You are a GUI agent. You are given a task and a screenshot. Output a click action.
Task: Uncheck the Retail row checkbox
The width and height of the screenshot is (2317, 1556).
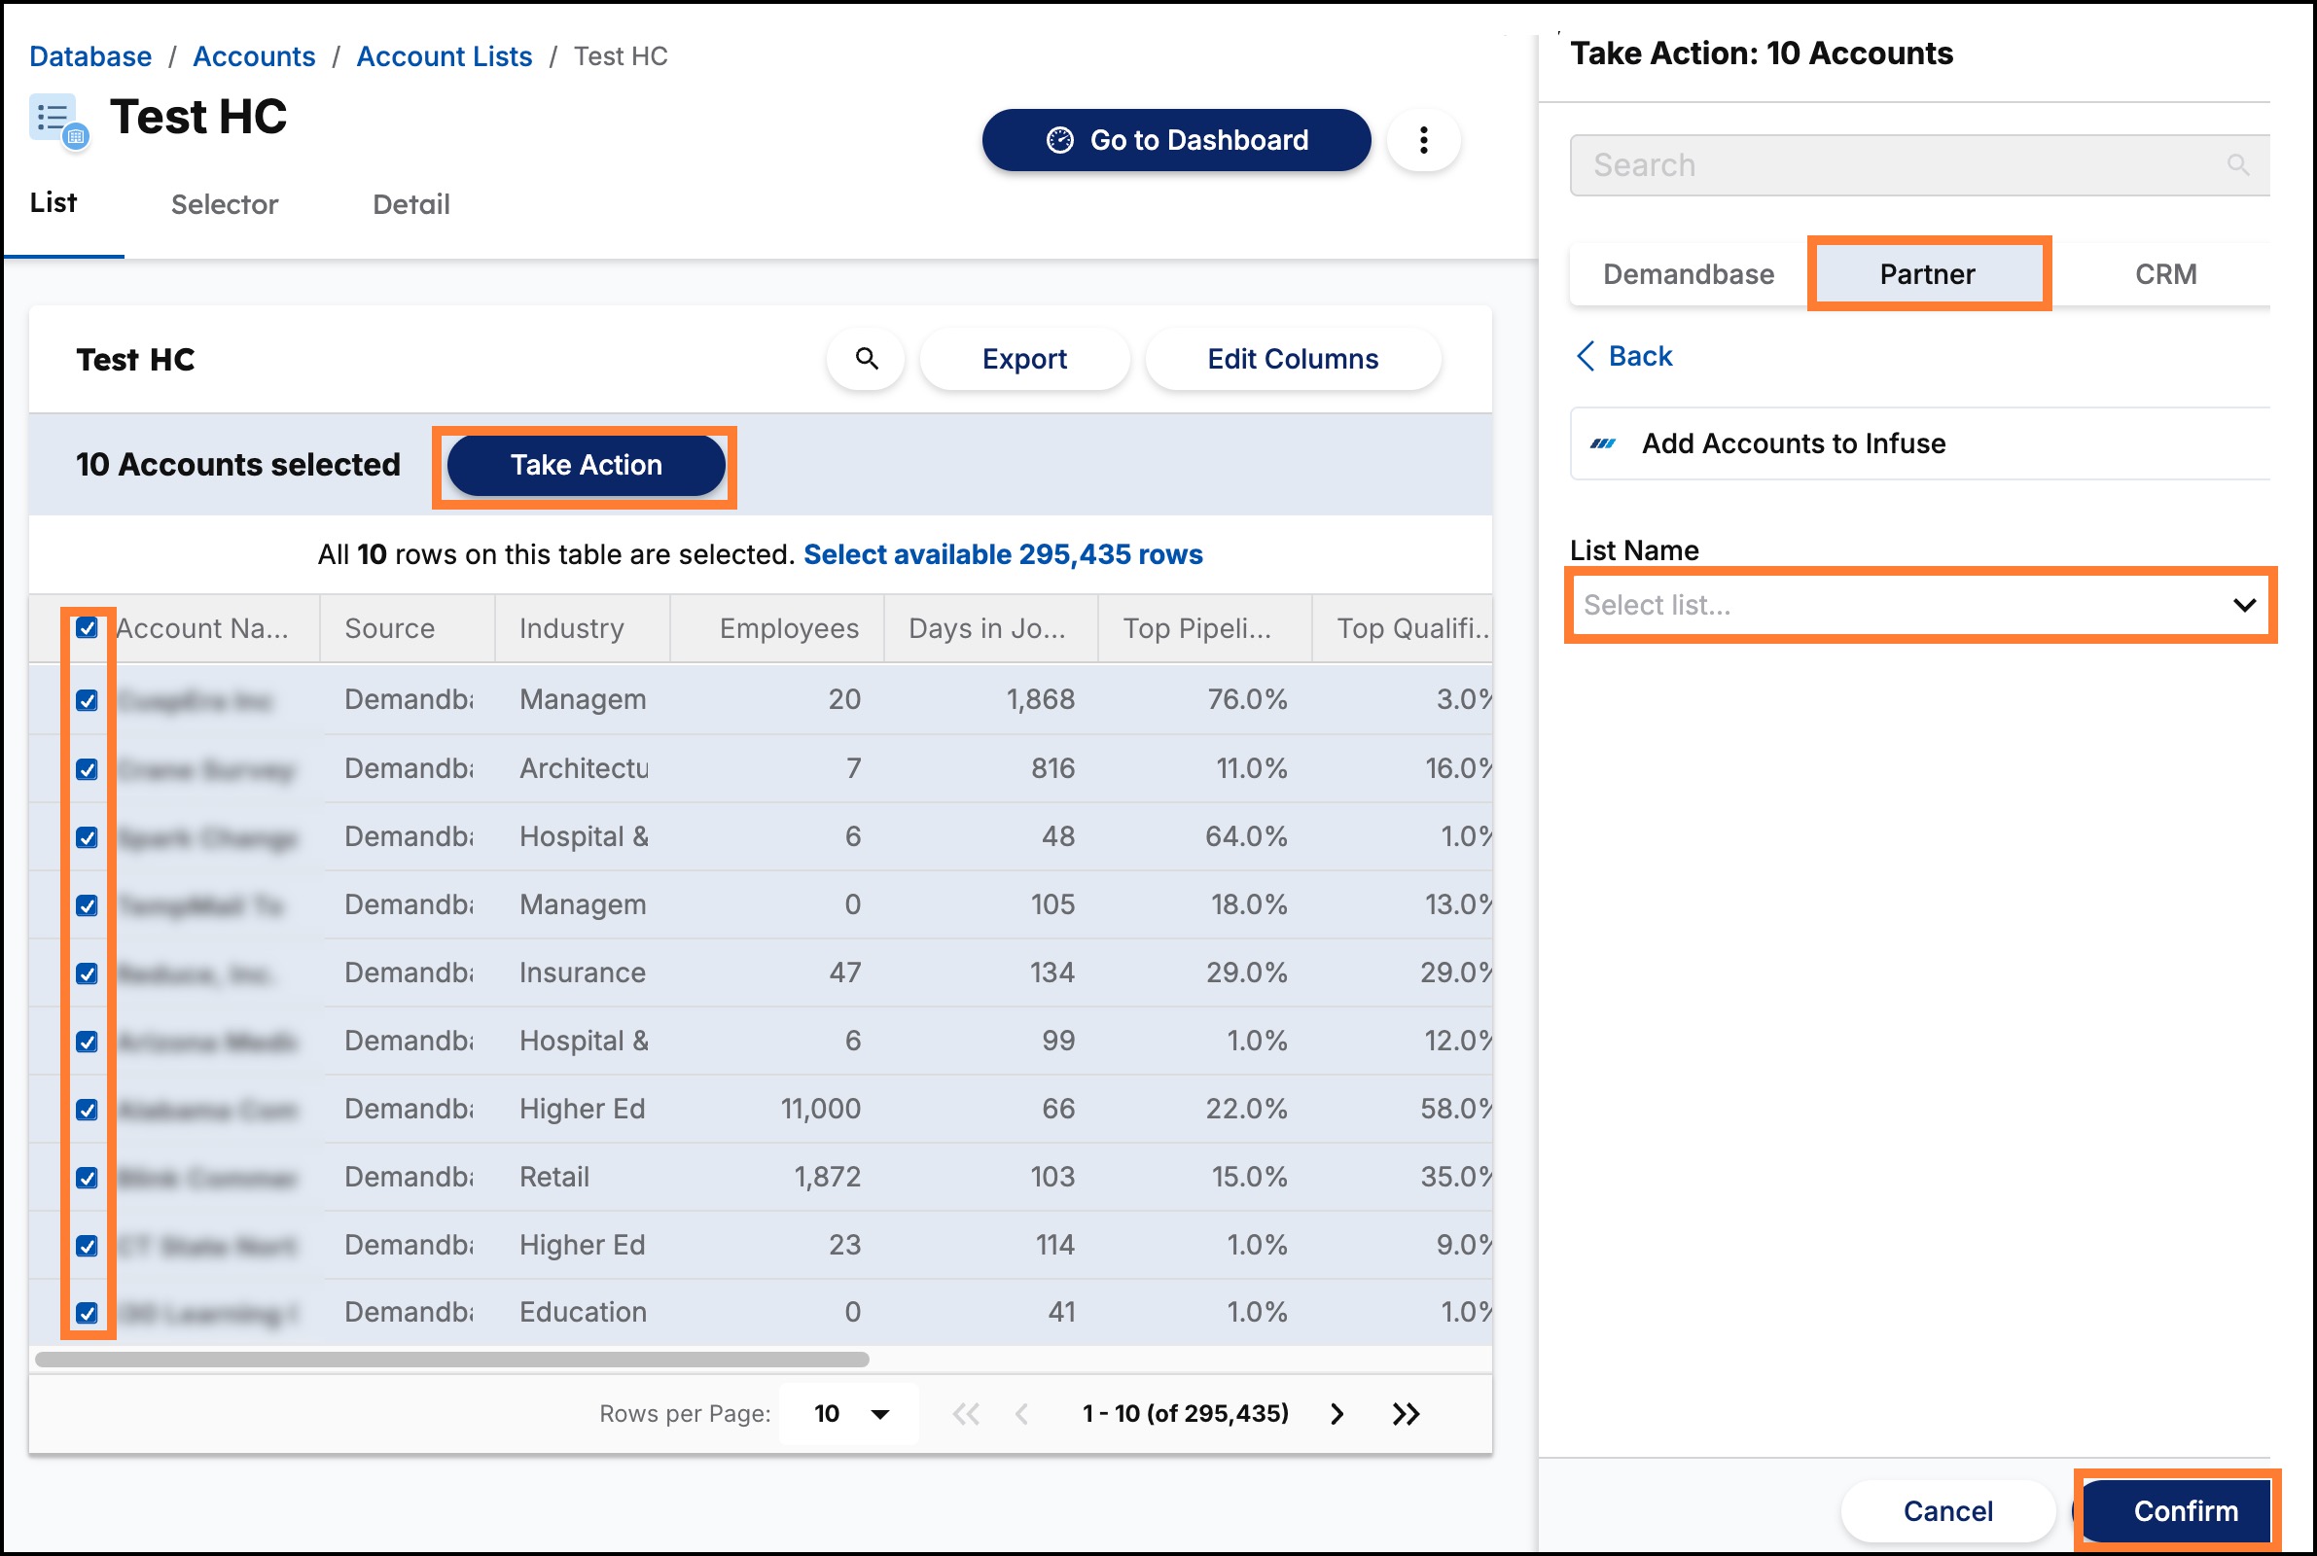tap(88, 1178)
